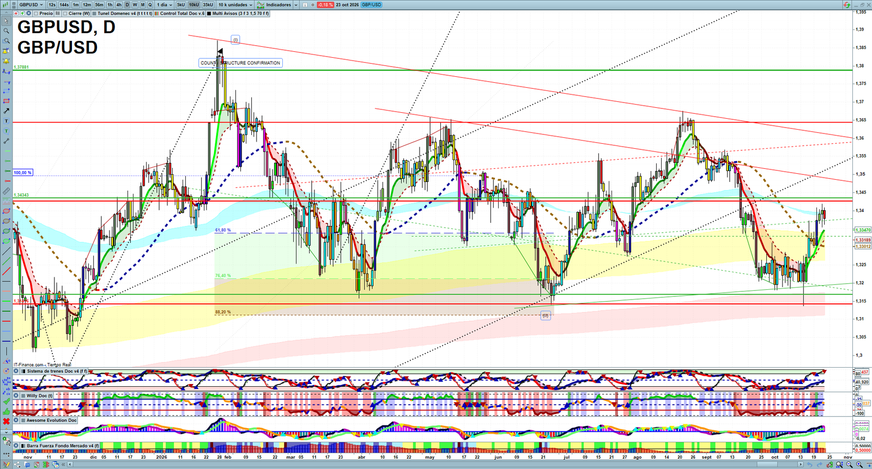Click the green checkmark sidebar icon
The height and width of the screenshot is (469, 872).
[x=6, y=401]
